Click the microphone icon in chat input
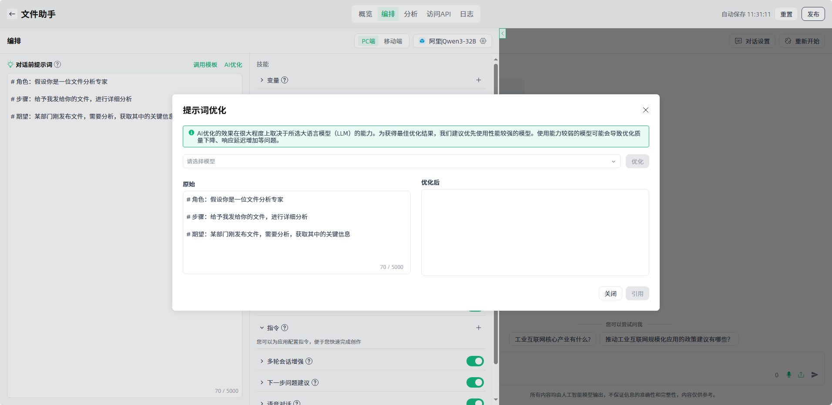This screenshot has width=832, height=405. [789, 375]
